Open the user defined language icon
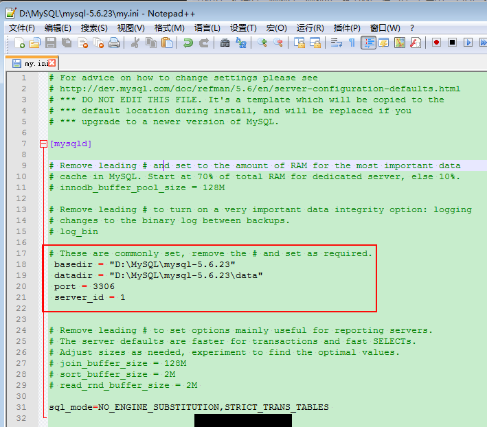The height and width of the screenshot is (427, 487). pyautogui.click(x=384, y=43)
